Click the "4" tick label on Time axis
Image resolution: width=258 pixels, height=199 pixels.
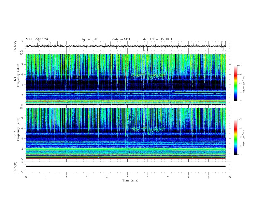tap(107, 177)
